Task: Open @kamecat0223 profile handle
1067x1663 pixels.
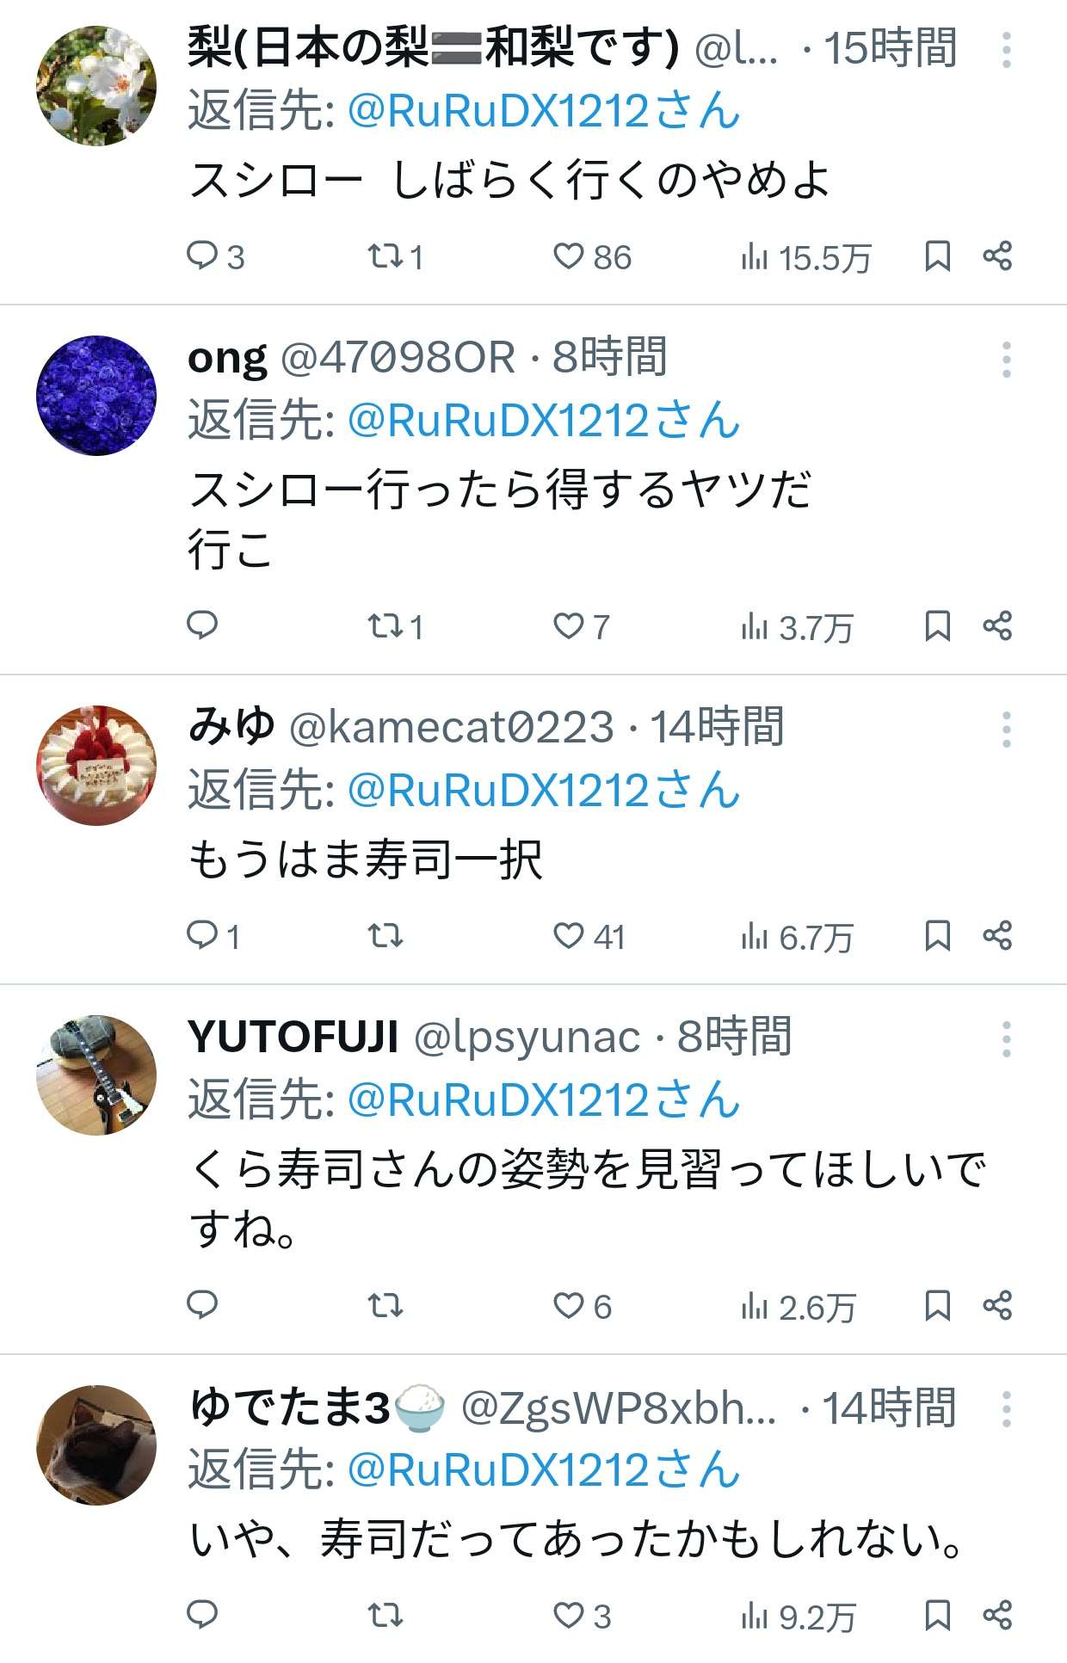Action: pos(452,727)
